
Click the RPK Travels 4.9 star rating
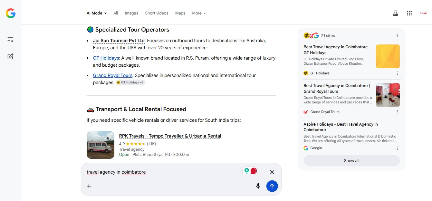[x=138, y=144]
